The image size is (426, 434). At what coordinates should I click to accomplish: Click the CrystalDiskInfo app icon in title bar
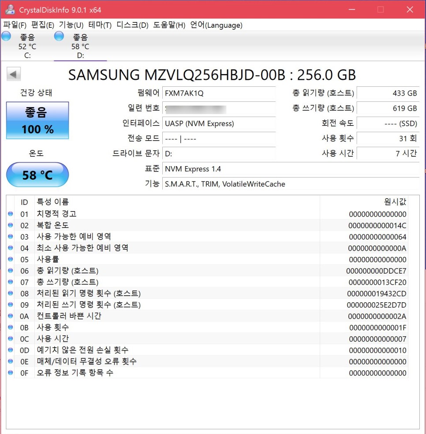coord(10,9)
